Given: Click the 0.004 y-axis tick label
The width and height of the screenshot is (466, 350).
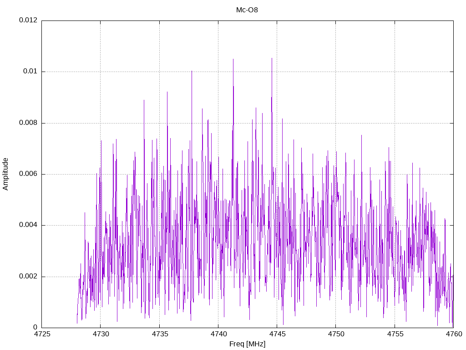Looking at the screenshot, I should (x=28, y=225).
